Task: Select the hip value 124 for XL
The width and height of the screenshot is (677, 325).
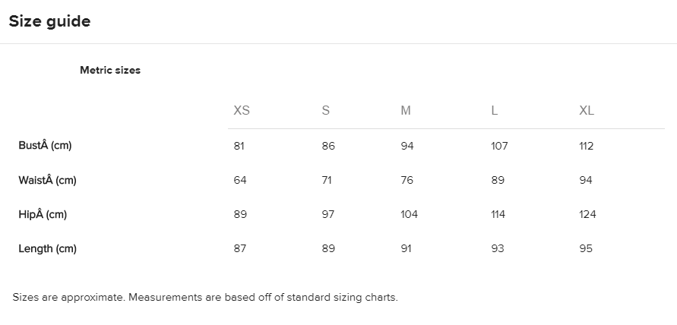Action: (587, 214)
